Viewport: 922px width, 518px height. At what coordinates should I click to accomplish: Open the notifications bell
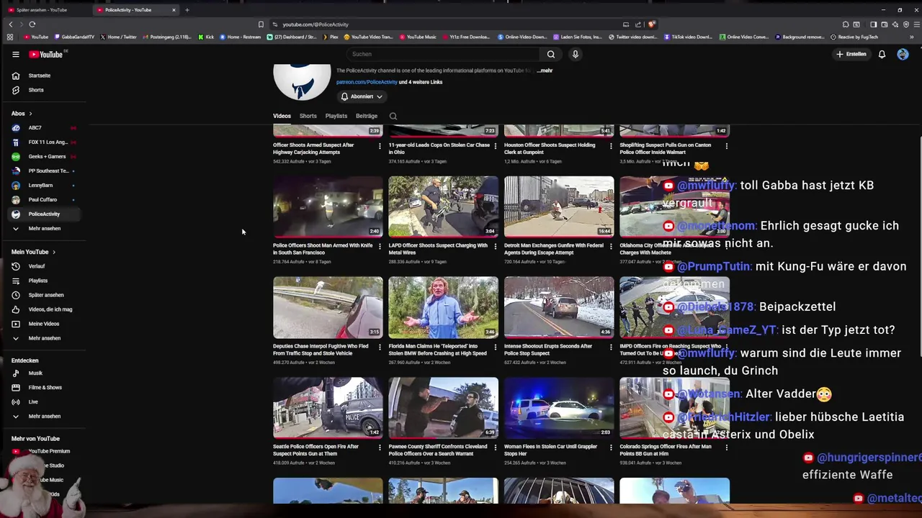882,54
